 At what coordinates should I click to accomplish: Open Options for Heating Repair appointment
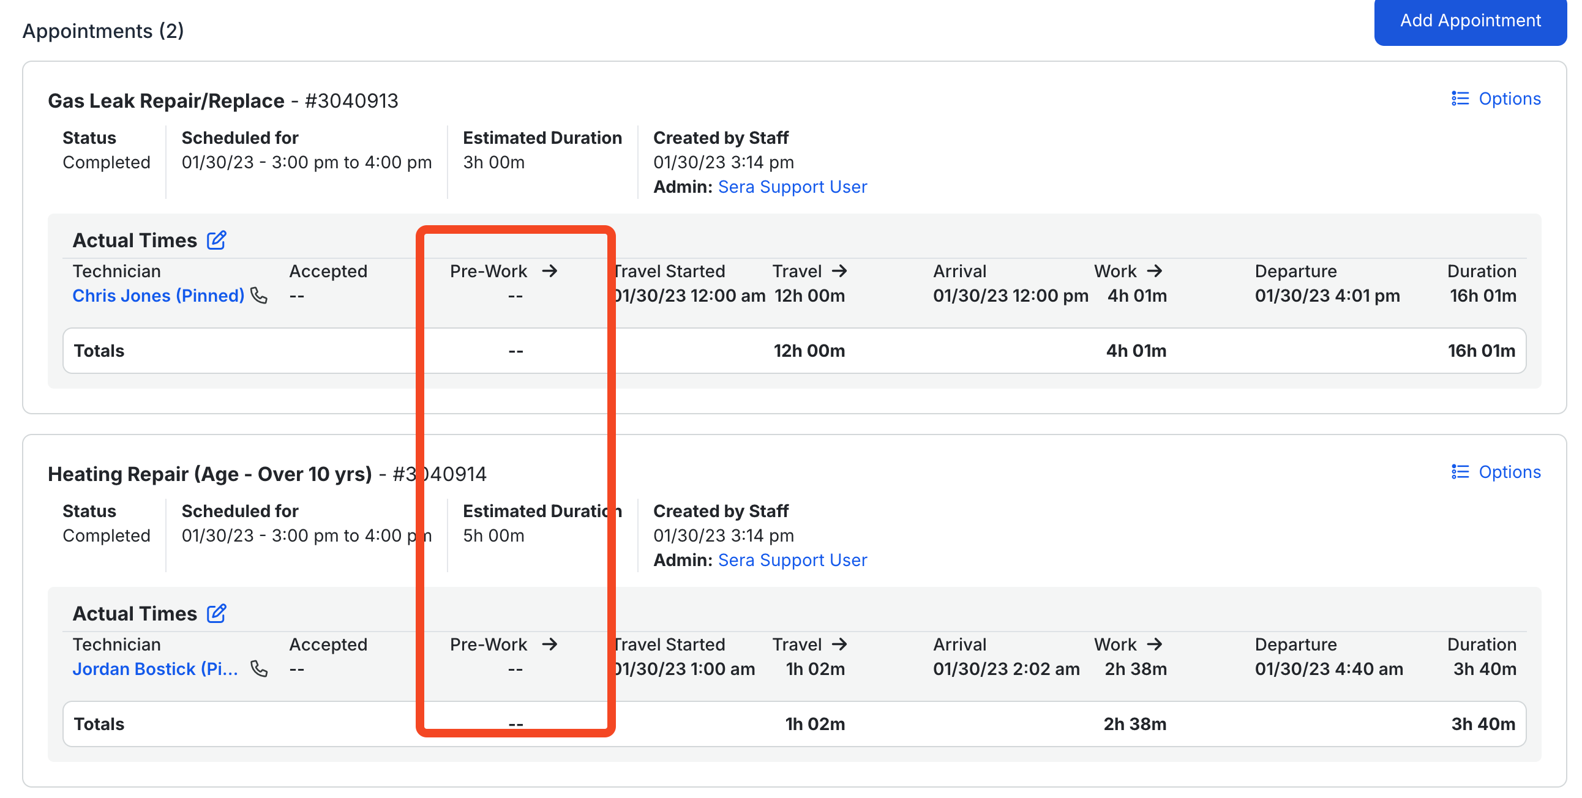click(1496, 472)
